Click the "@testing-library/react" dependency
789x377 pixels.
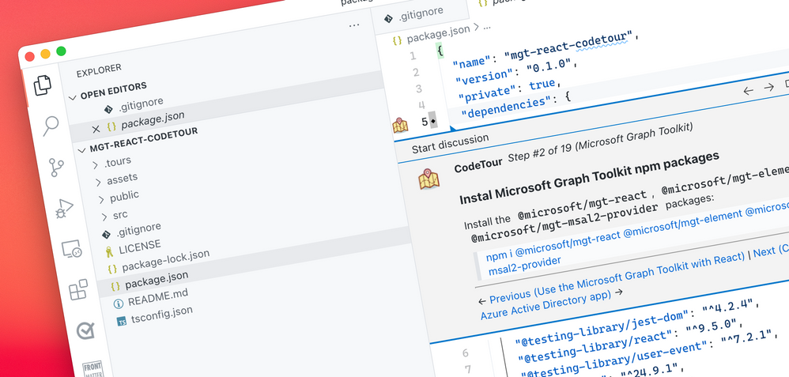(x=596, y=349)
